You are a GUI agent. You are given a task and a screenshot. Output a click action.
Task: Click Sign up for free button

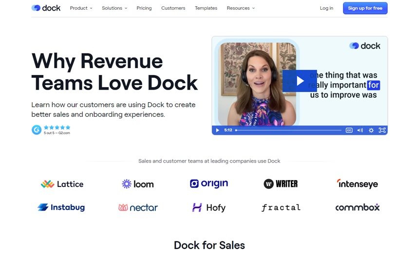click(x=365, y=8)
